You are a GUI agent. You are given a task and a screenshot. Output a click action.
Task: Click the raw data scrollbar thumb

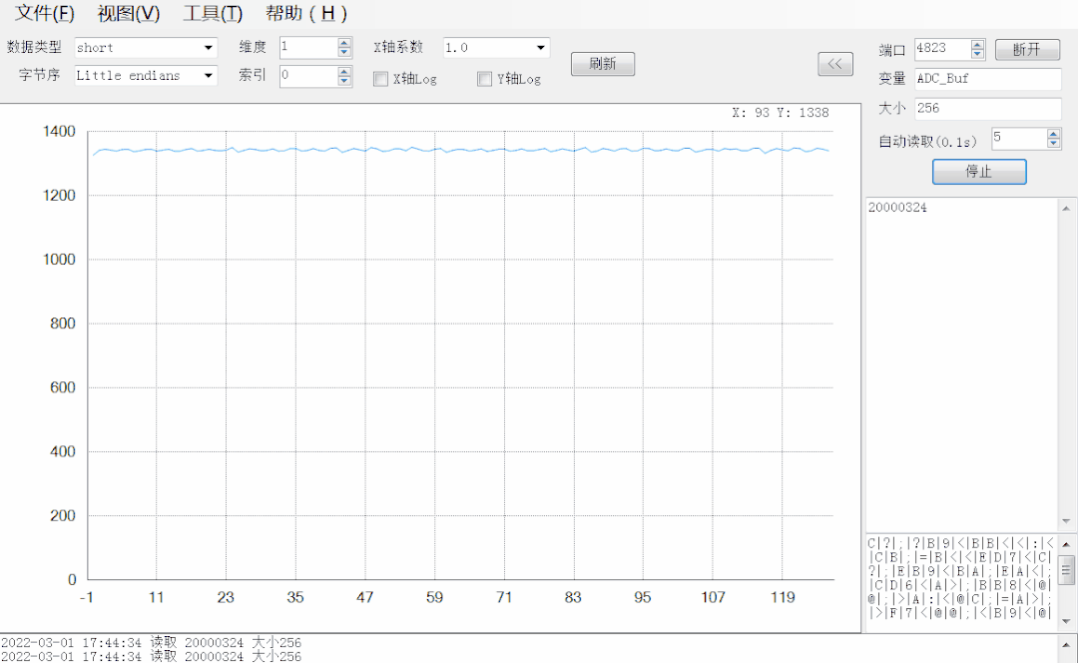click(x=1066, y=570)
